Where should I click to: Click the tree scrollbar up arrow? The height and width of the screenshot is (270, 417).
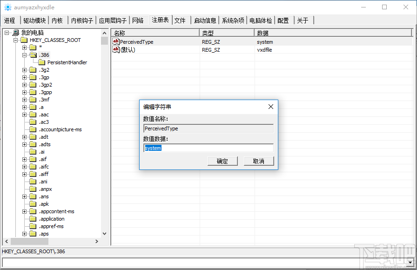(x=105, y=33)
